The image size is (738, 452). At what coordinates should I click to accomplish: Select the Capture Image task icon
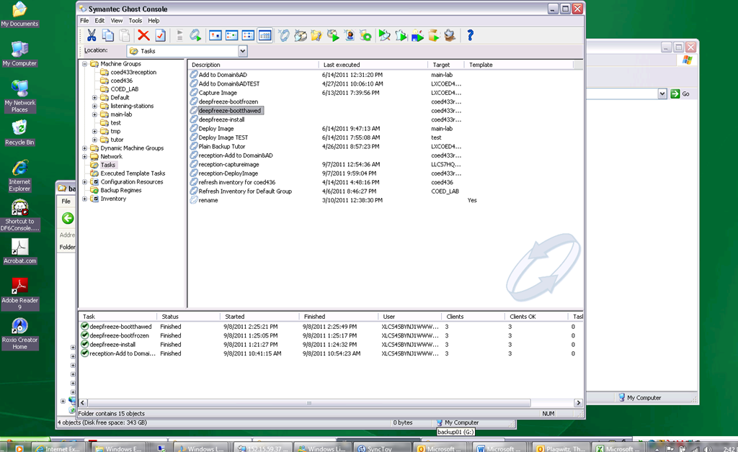pos(194,93)
